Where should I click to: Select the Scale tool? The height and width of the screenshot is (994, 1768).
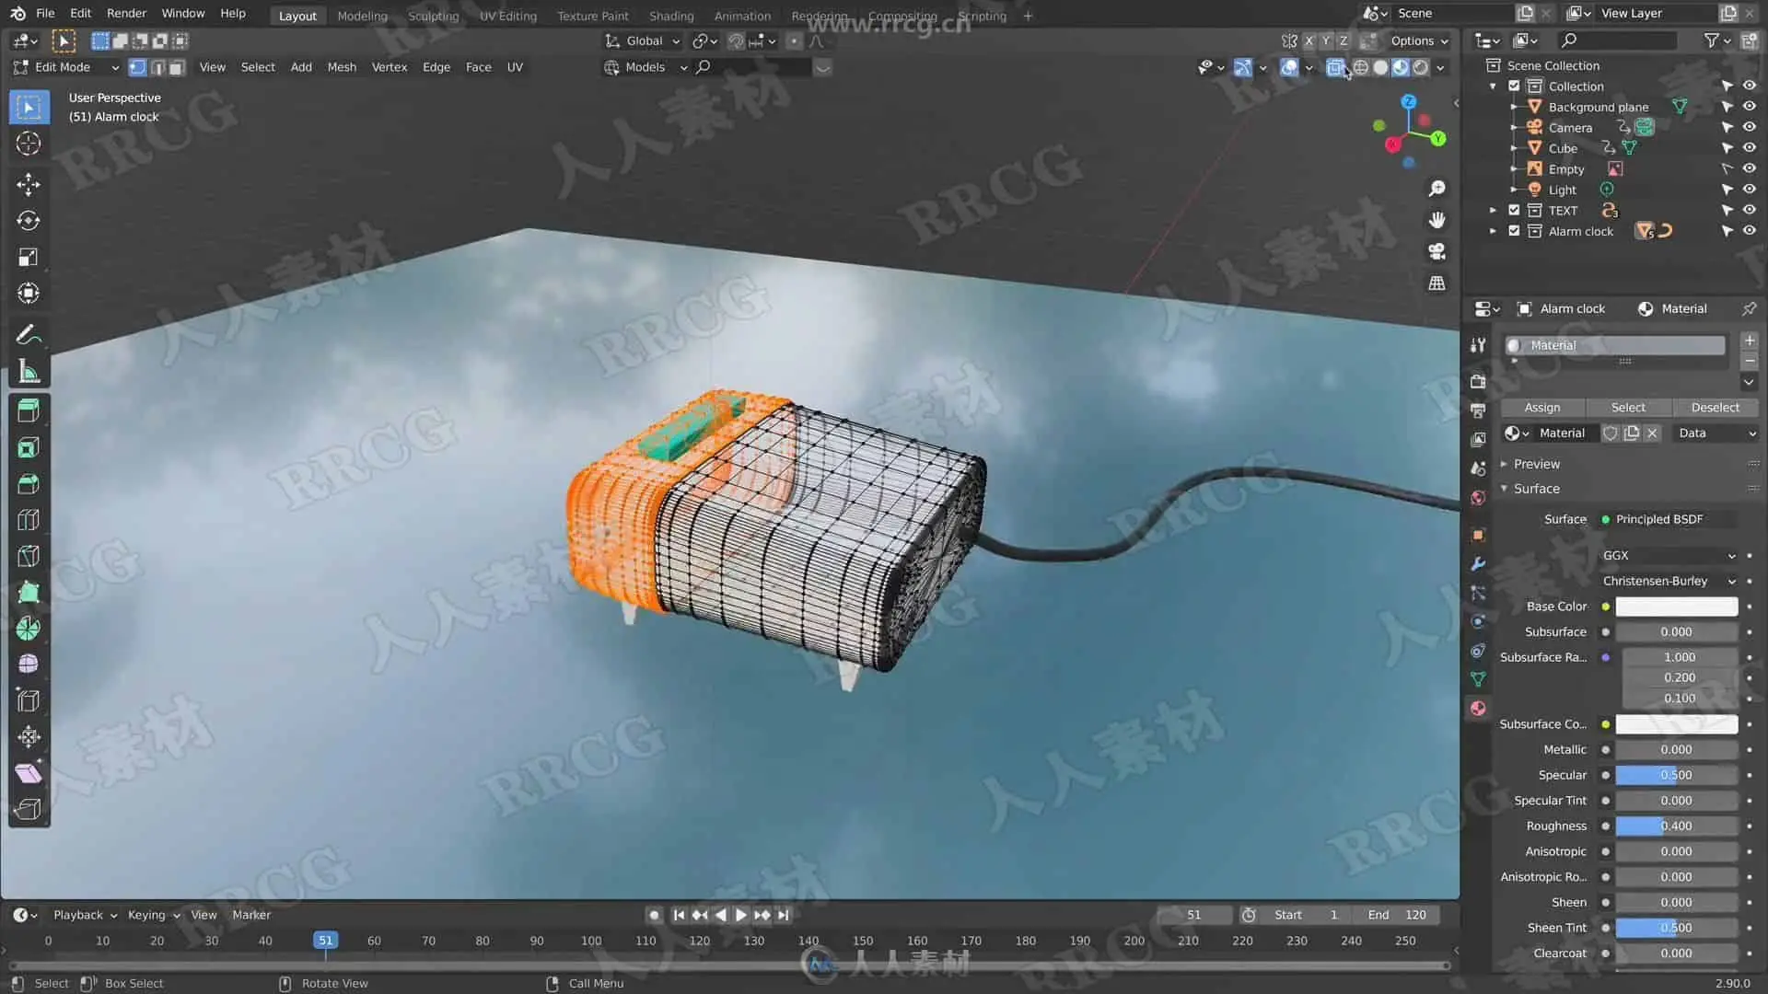coord(28,257)
